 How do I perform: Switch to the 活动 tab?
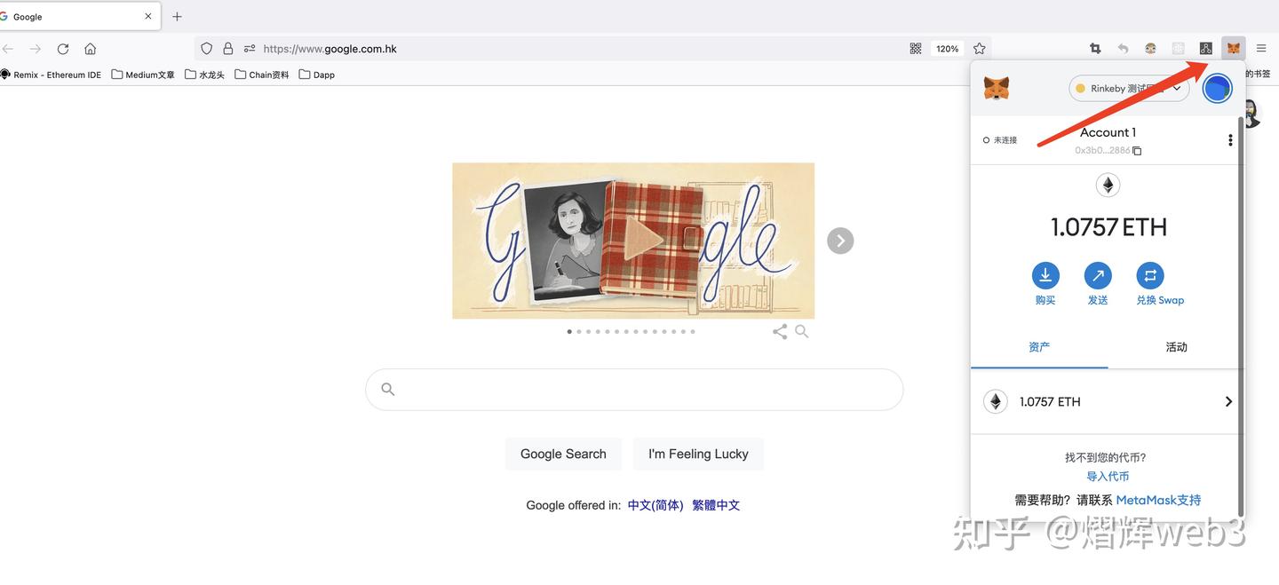1176,347
